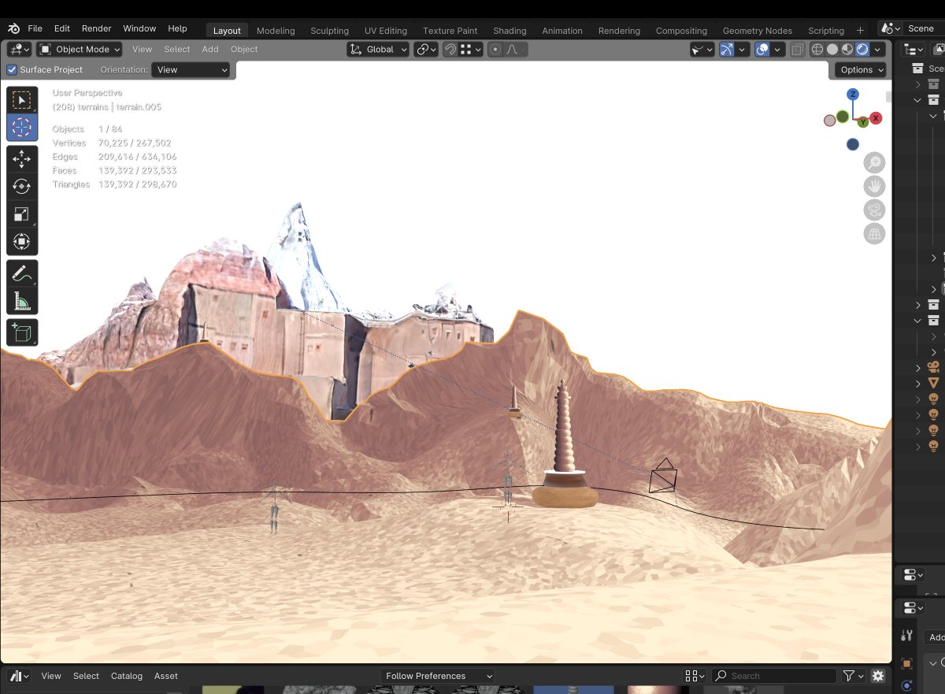
Task: Choose the Move tool
Action: [22, 159]
